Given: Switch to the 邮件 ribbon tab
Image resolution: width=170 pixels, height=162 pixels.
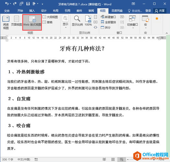Looking at the screenshot, I should coord(79,11).
